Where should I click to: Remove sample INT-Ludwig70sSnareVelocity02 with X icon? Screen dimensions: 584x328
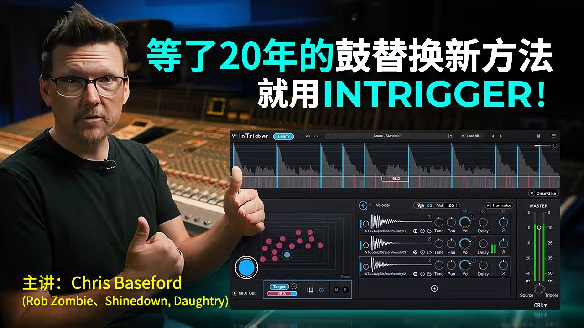click(415, 274)
